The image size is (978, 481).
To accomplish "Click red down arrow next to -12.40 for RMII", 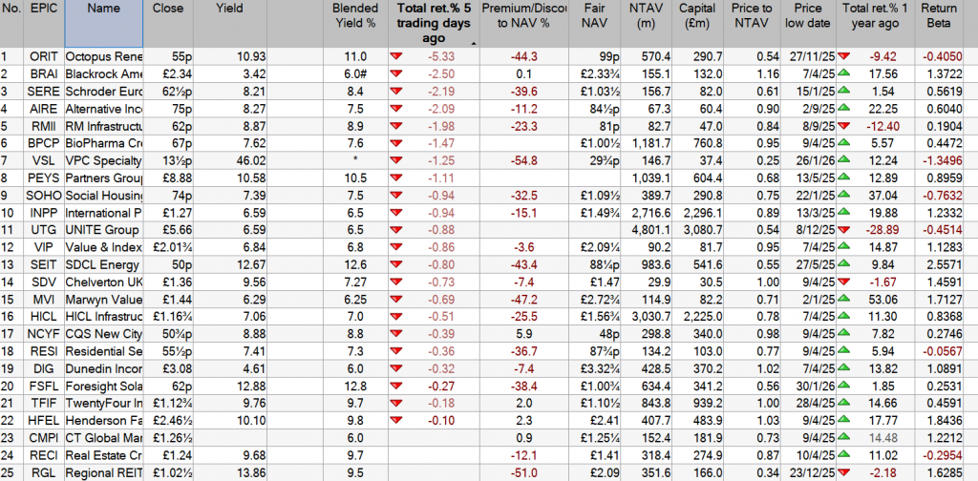I will click(x=844, y=125).
